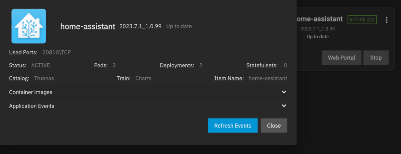The image size is (401, 154).
Task: Stop the home-assistant application
Action: (376, 57)
